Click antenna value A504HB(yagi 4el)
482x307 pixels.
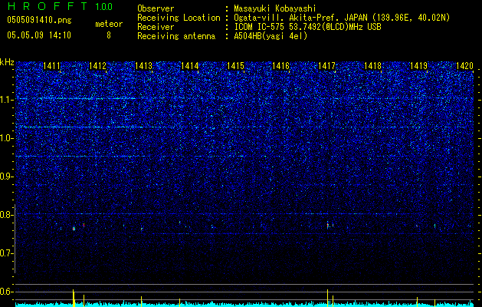click(271, 36)
